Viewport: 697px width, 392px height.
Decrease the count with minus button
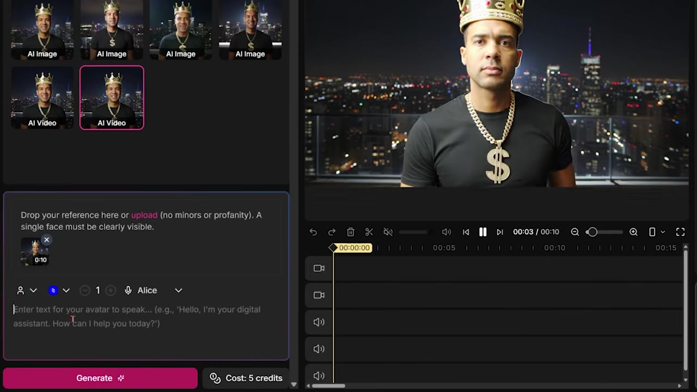tap(84, 291)
